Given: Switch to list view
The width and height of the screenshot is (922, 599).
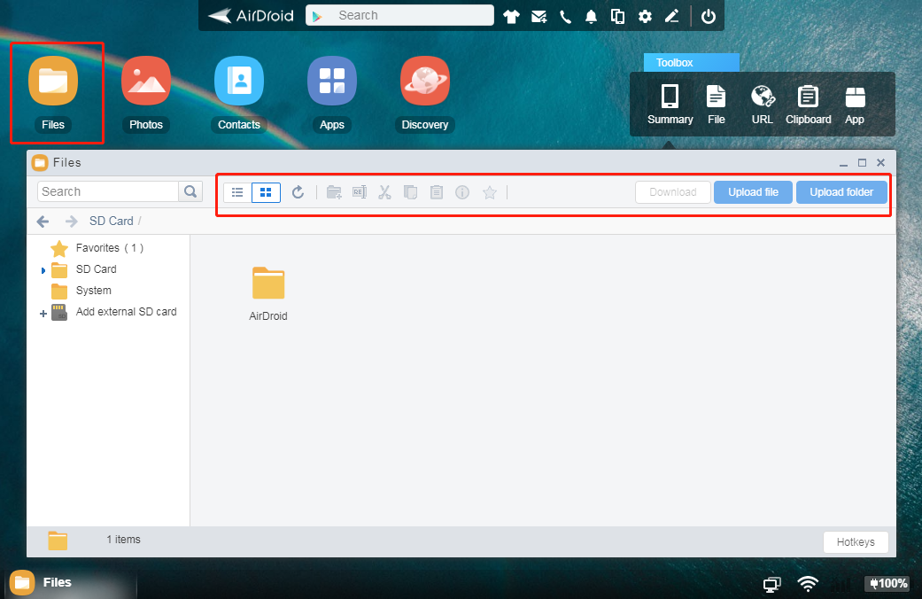Looking at the screenshot, I should (237, 192).
